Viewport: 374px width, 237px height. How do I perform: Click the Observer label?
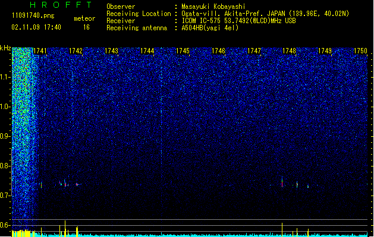(x=121, y=7)
